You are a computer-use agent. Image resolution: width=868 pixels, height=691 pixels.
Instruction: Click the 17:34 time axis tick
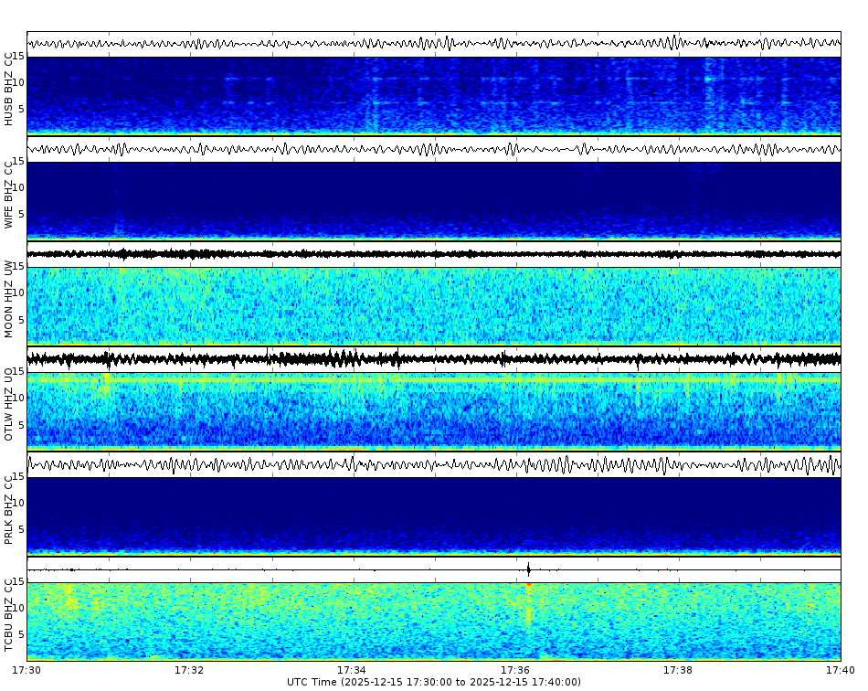[353, 669]
